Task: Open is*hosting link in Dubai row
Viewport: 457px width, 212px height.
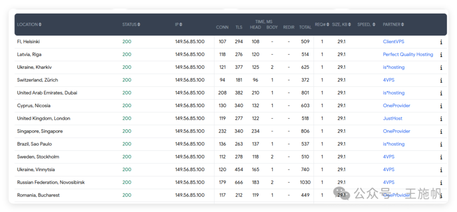Action: (x=394, y=93)
